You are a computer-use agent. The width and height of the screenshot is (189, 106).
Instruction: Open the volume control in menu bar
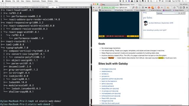(x=163, y=1)
